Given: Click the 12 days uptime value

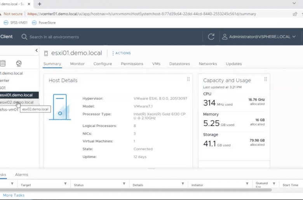Looking at the screenshot, I should 140,157.
